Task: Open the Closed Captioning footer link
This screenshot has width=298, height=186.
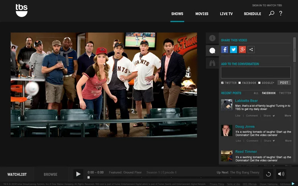Action: (268, 184)
